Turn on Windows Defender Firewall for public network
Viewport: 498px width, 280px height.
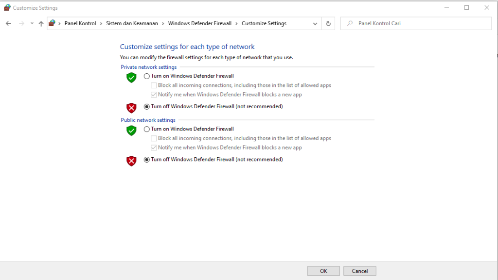coord(147,129)
